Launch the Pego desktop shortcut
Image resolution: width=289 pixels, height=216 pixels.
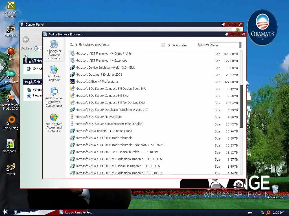click(x=11, y=54)
